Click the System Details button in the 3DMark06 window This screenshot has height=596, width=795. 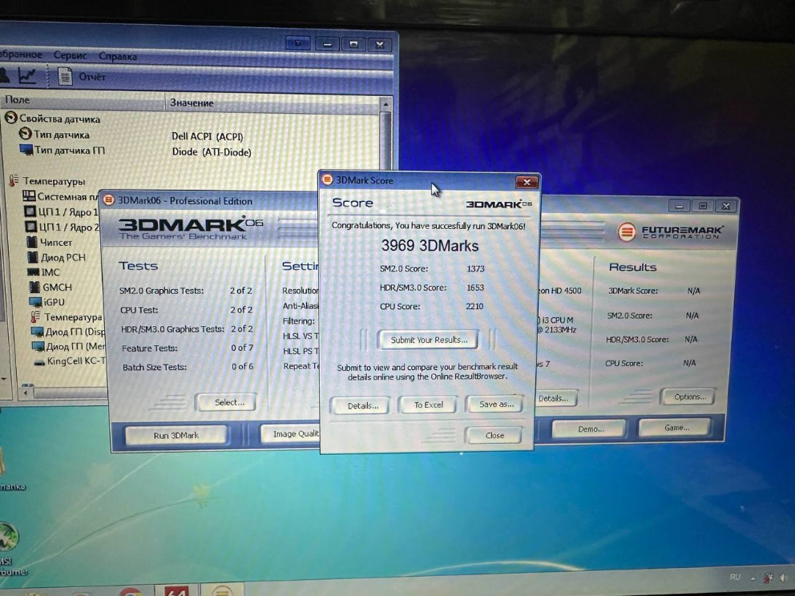coord(556,398)
